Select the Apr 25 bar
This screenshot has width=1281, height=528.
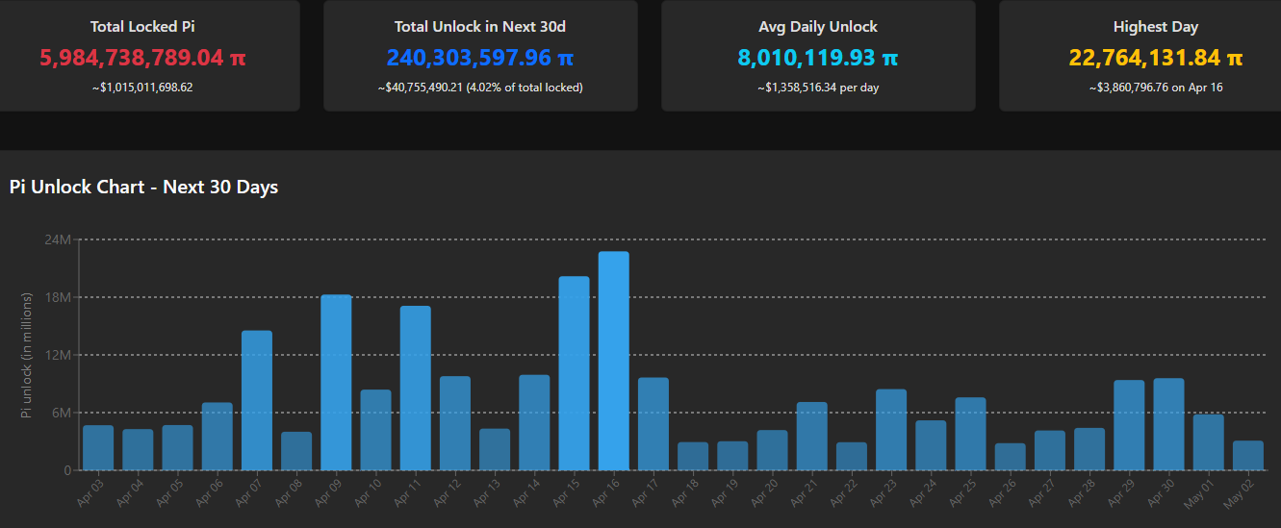(970, 434)
